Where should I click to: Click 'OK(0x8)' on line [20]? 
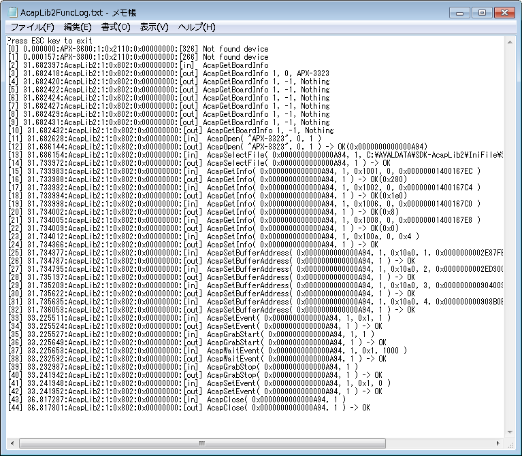tap(385, 212)
